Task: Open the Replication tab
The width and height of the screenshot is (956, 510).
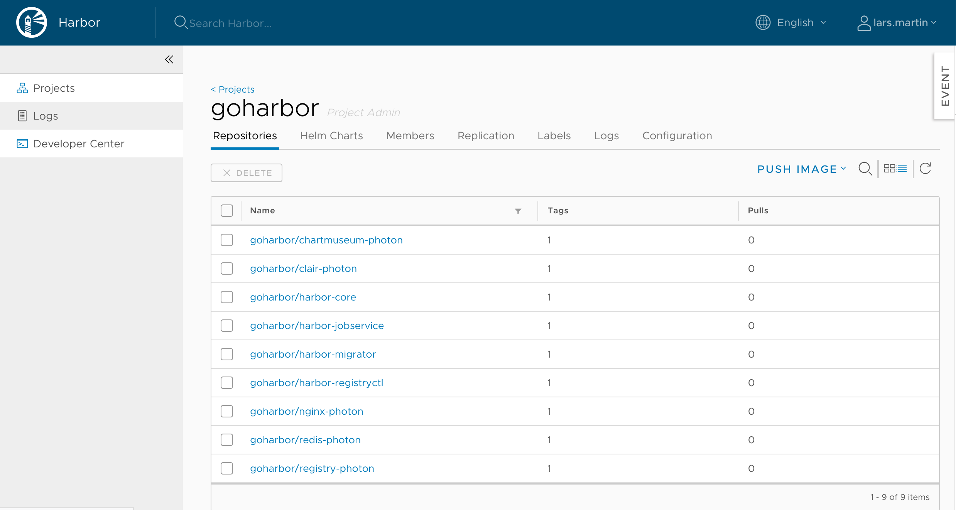Action: [486, 136]
